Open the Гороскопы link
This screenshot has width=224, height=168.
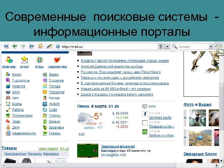click(x=21, y=80)
